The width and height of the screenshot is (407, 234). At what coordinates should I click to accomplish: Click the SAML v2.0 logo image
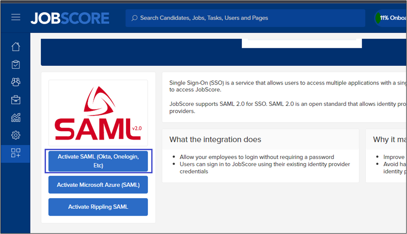(x=98, y=113)
